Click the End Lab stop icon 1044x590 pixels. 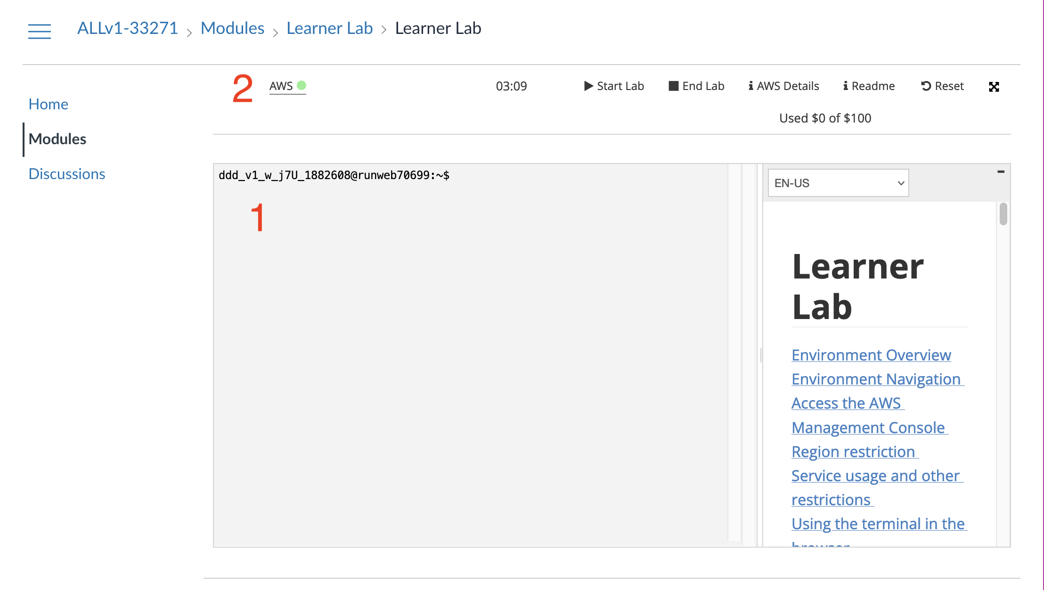[x=673, y=86]
